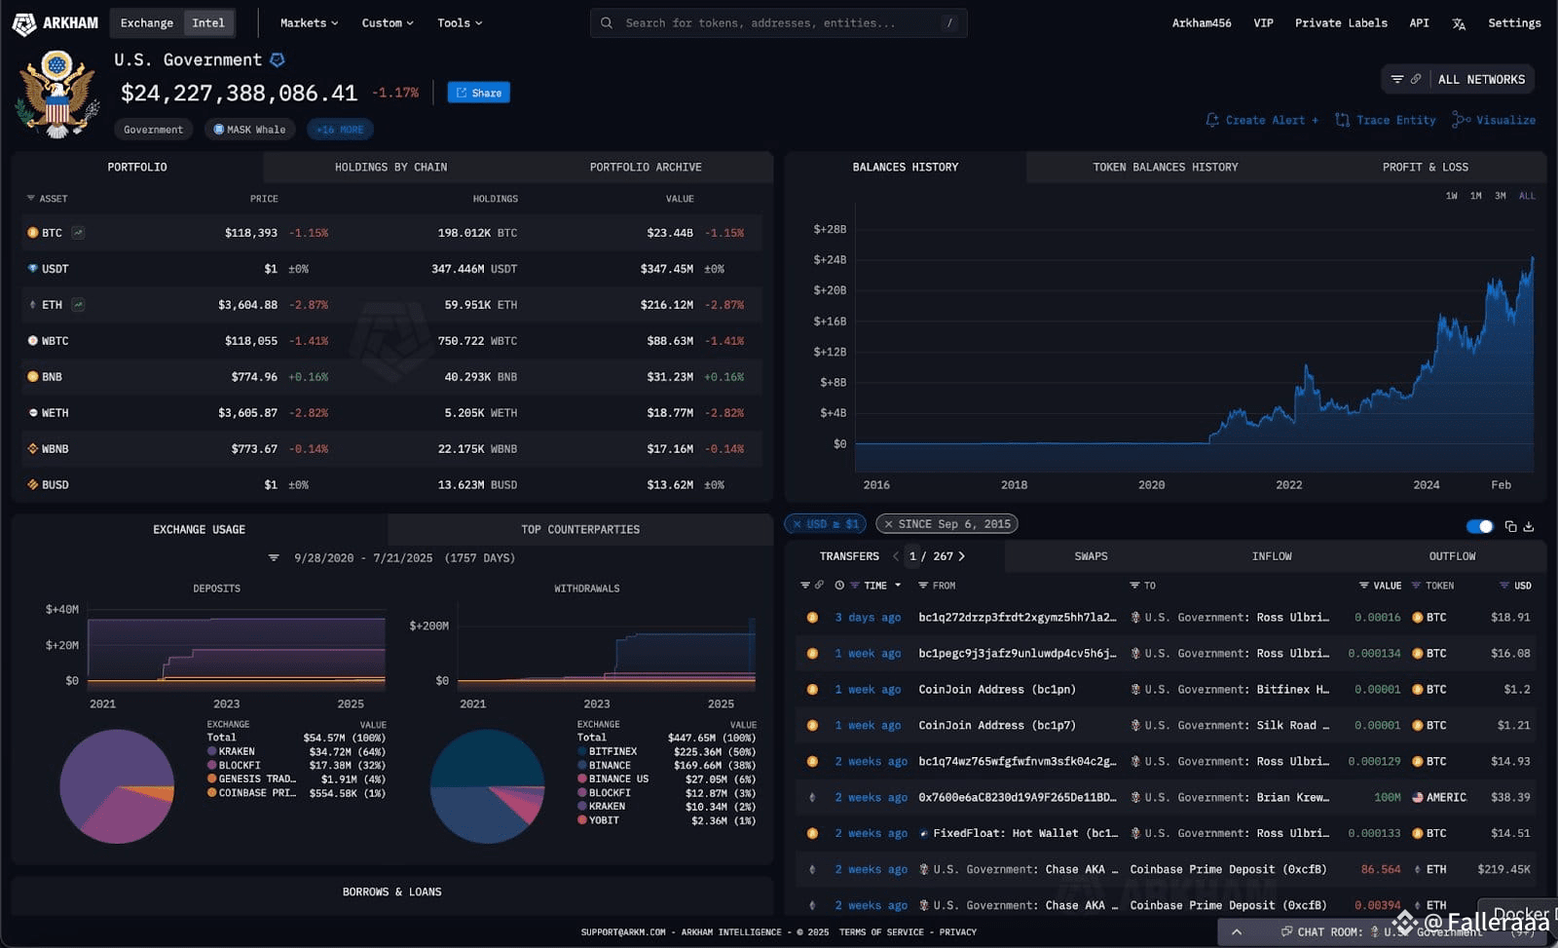Switch to Token Balances History tab

pos(1166,168)
